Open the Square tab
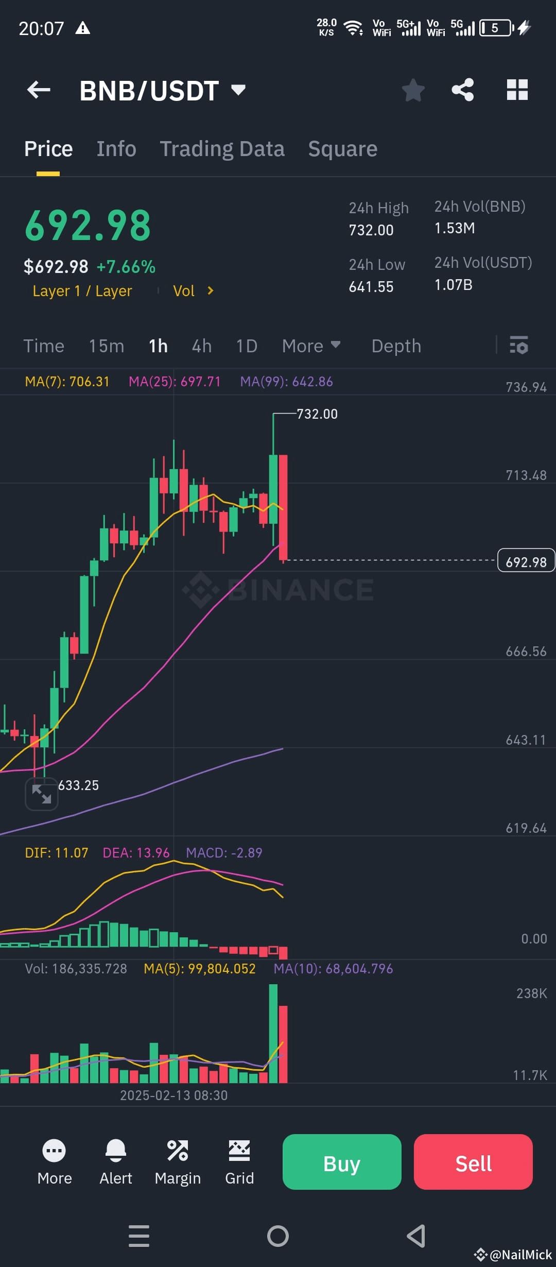 [x=342, y=148]
